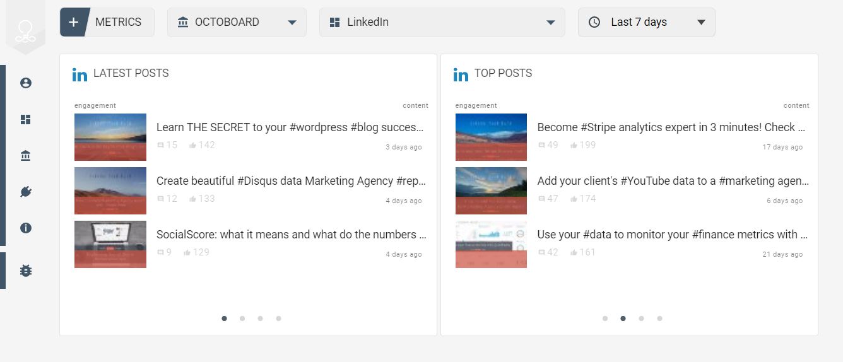Expand the OCTOBOARD organization dropdown arrow

292,23
